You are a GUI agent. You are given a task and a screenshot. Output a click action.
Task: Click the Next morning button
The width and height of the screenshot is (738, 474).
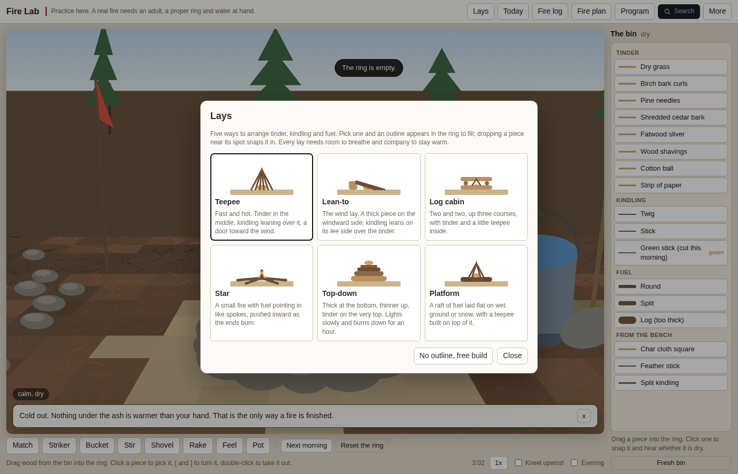tap(307, 446)
